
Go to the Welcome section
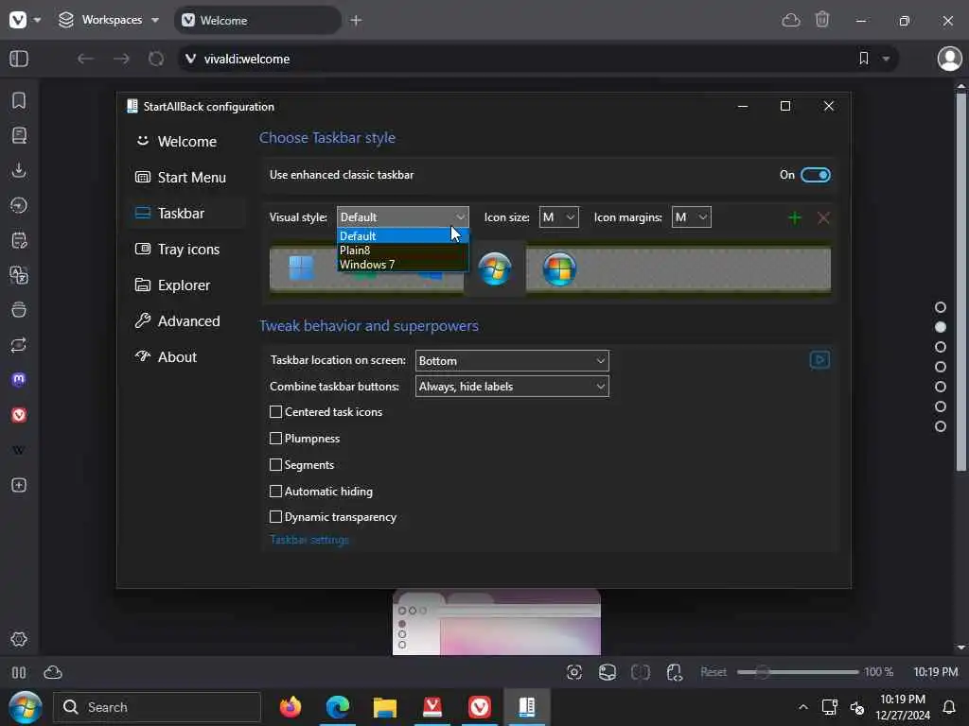tap(186, 142)
